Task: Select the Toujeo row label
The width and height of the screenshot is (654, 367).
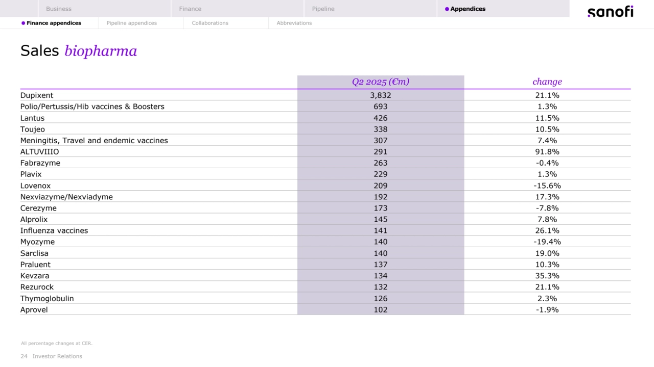Action: 32,129
